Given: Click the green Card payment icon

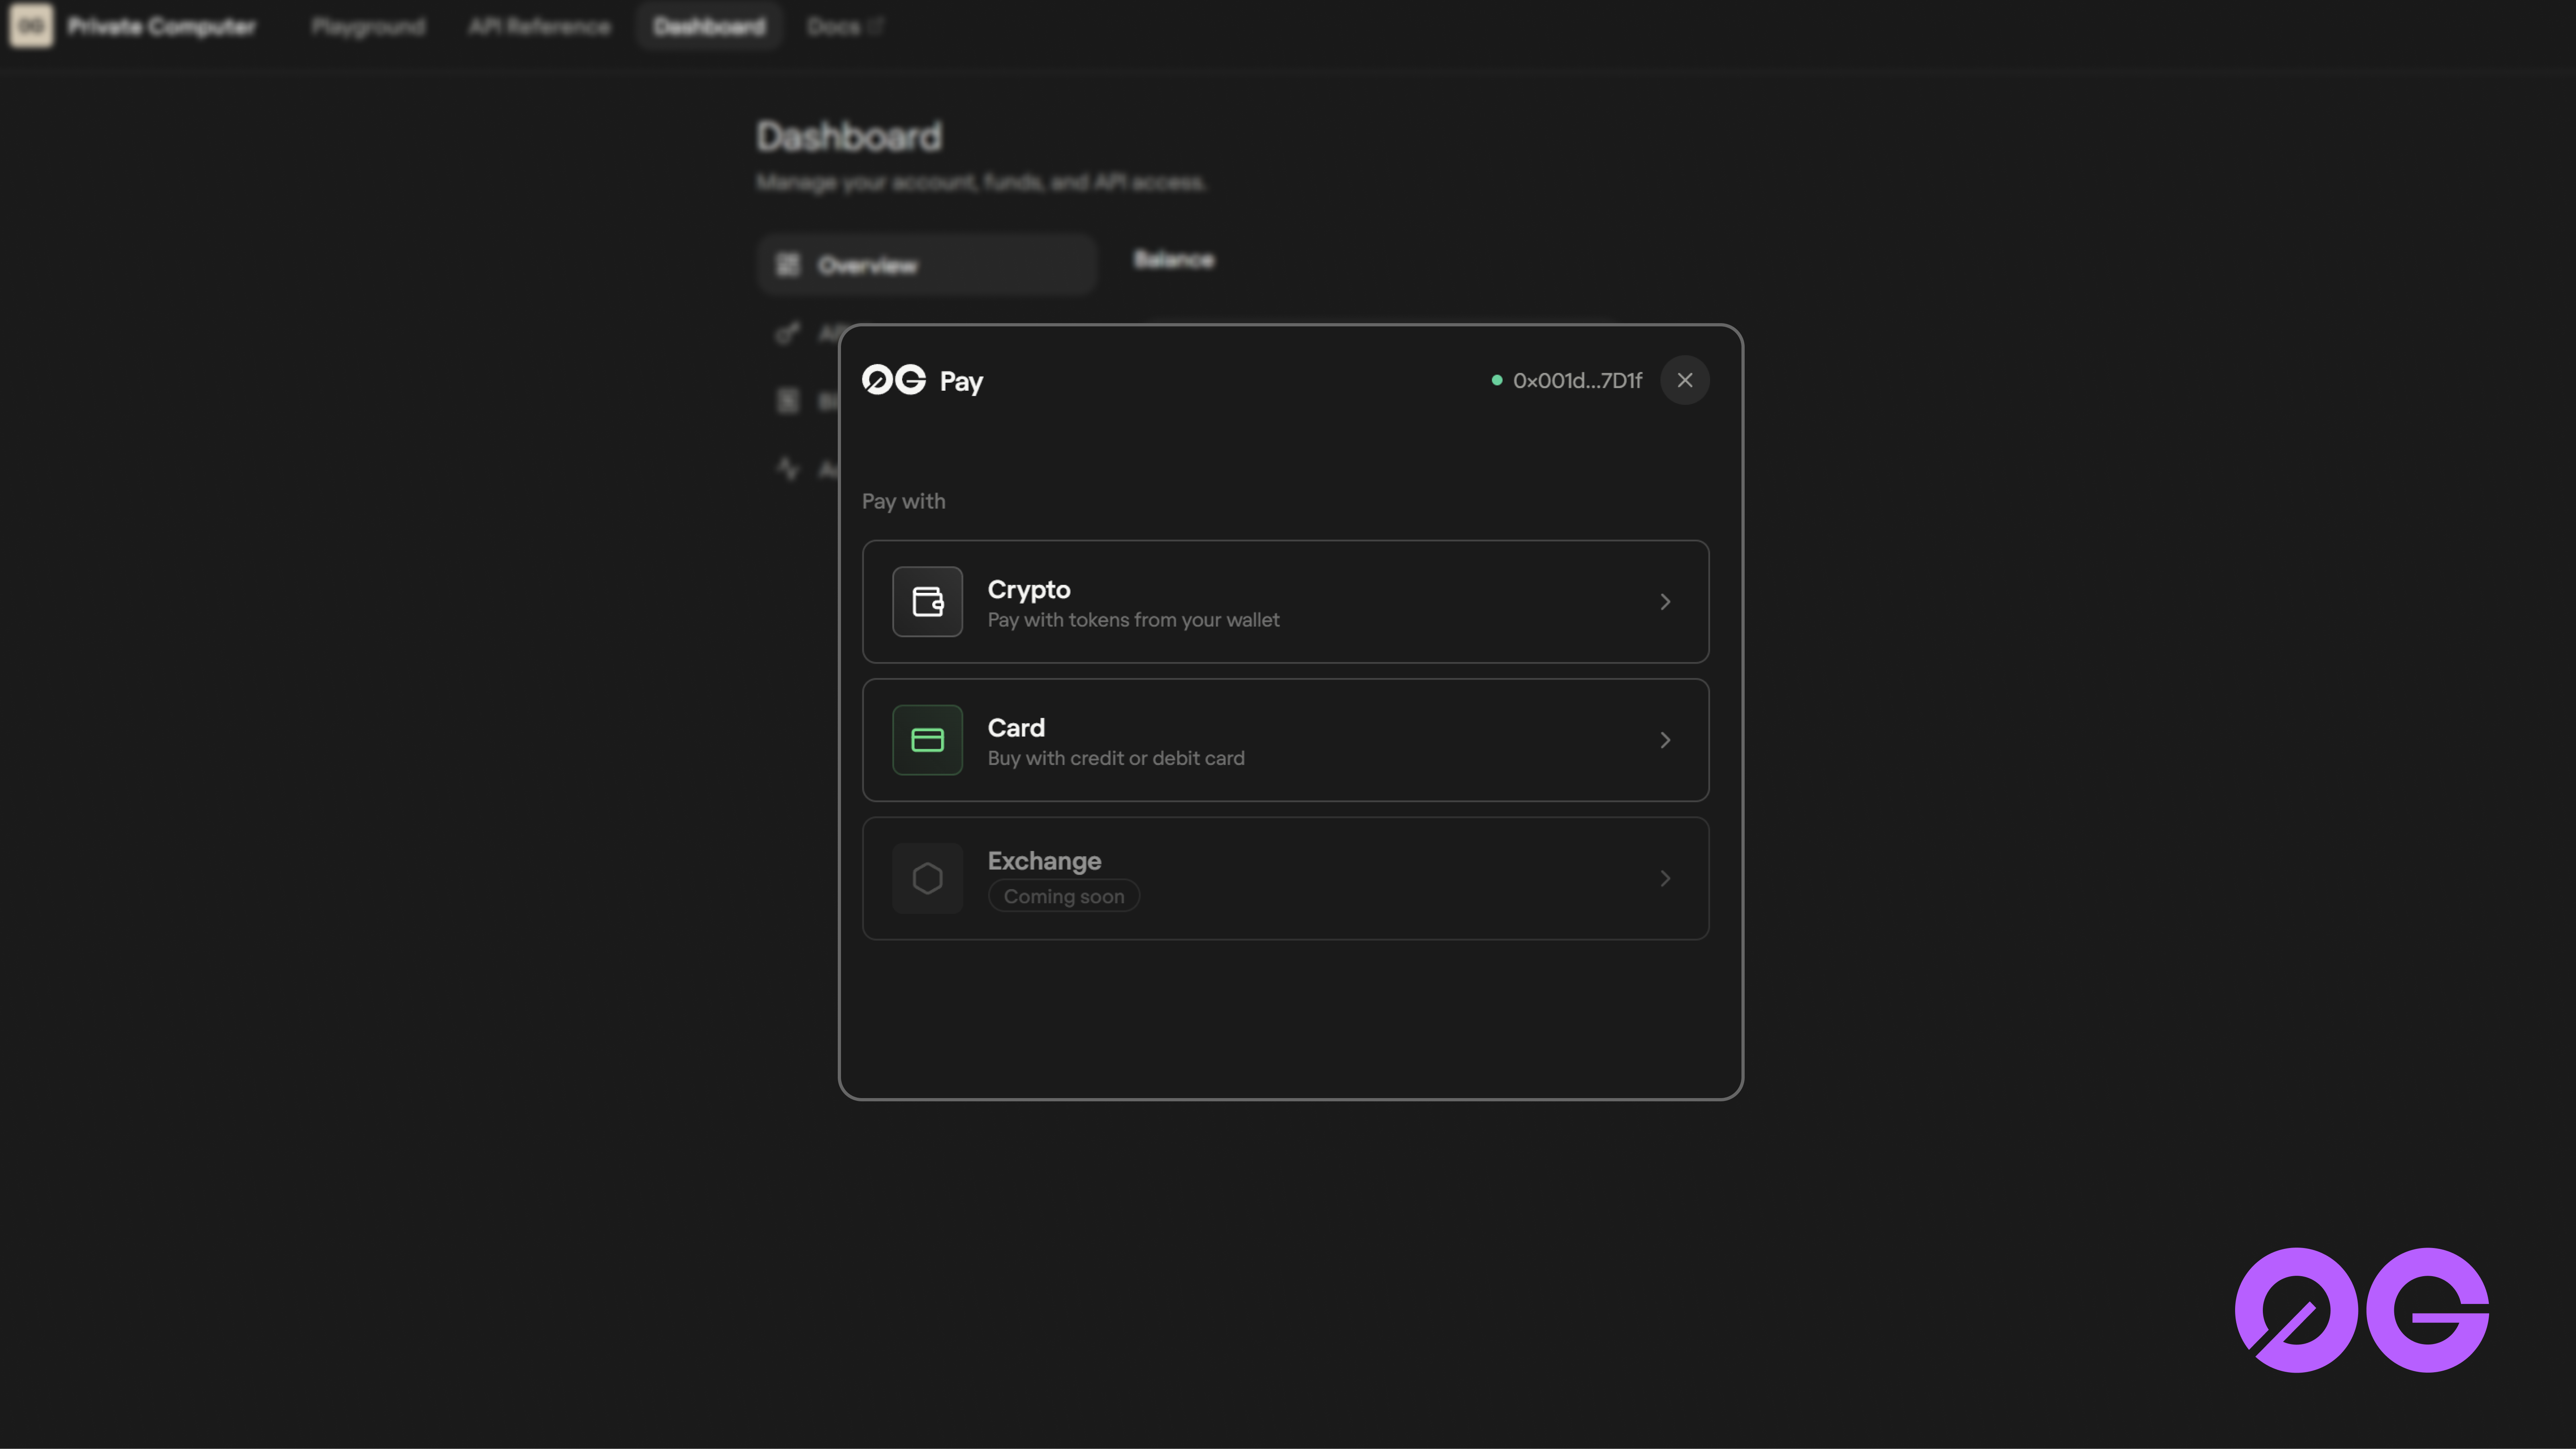Looking at the screenshot, I should tap(927, 740).
